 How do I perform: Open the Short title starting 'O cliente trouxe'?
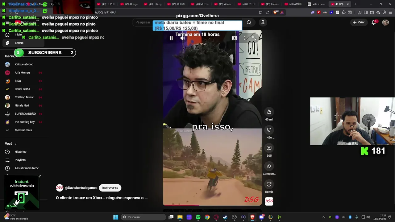click(x=102, y=198)
